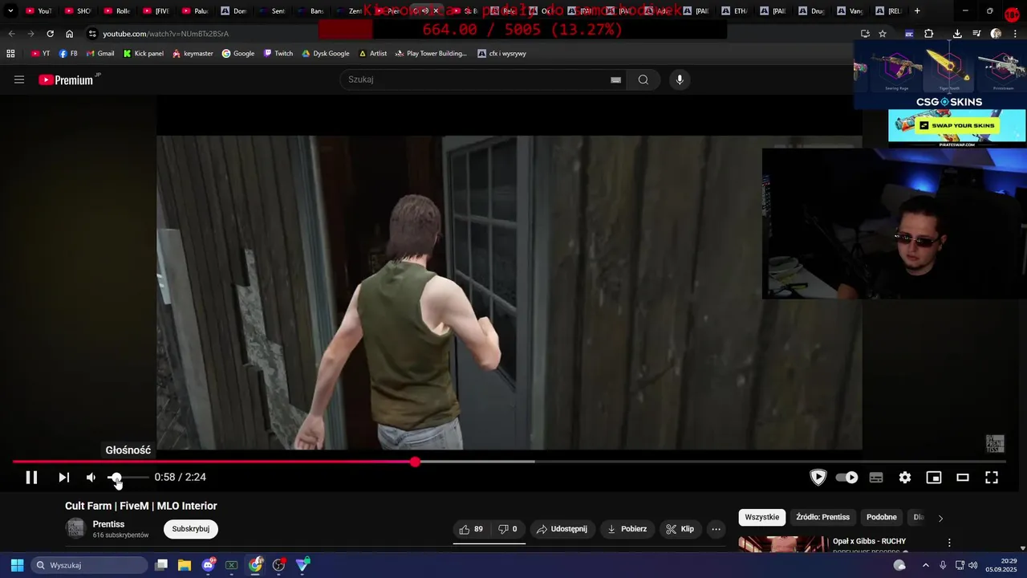Open the Kick panel bookmark
The width and height of the screenshot is (1027, 578).
click(143, 54)
